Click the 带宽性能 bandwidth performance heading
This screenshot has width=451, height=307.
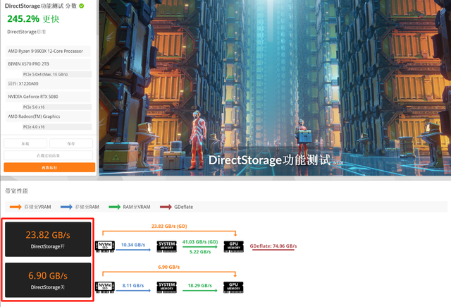pos(17,191)
